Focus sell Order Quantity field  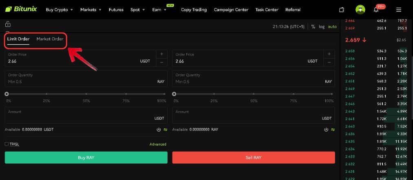(254, 78)
